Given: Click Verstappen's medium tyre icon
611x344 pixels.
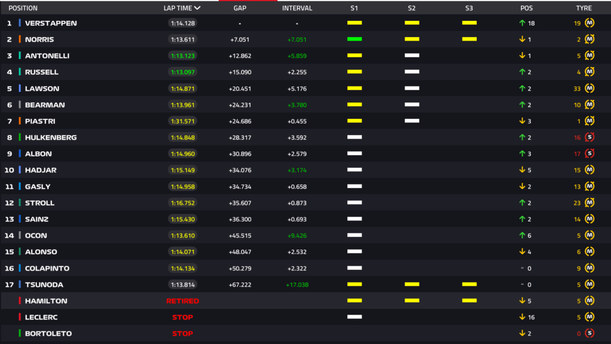Looking at the screenshot, I should tap(590, 23).
